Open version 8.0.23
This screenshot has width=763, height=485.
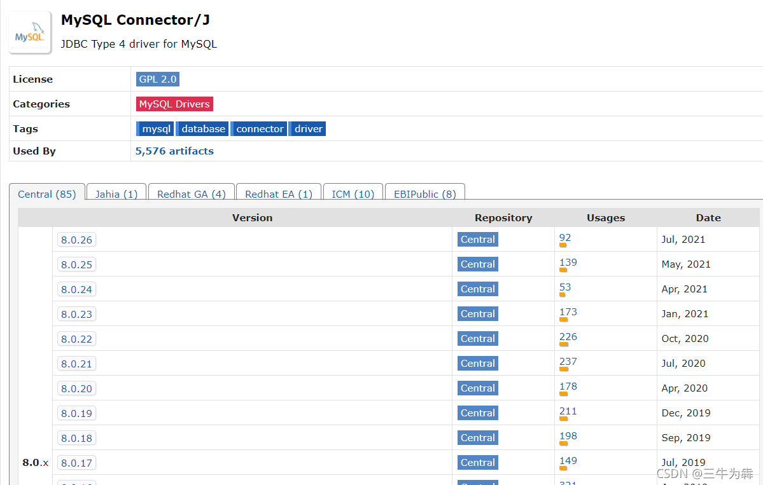click(76, 314)
